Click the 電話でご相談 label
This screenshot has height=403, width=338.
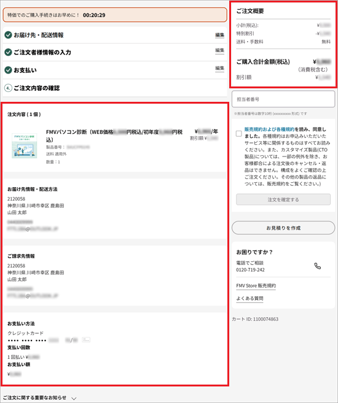pyautogui.click(x=250, y=263)
